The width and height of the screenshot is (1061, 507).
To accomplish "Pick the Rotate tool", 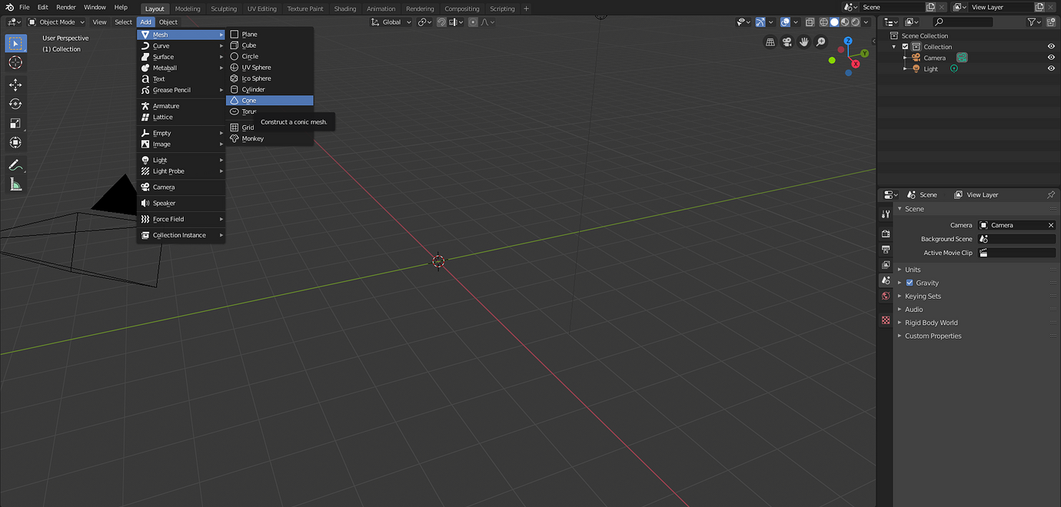I will pos(15,104).
